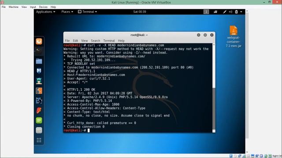Click the VirtualBox keyboard capture status icon

pos(270,156)
